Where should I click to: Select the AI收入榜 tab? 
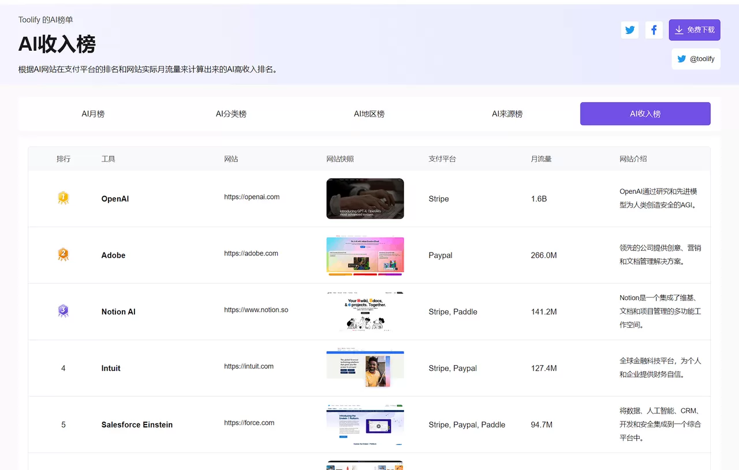click(x=645, y=114)
